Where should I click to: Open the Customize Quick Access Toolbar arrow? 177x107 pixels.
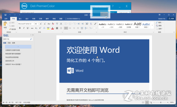[20, 15]
